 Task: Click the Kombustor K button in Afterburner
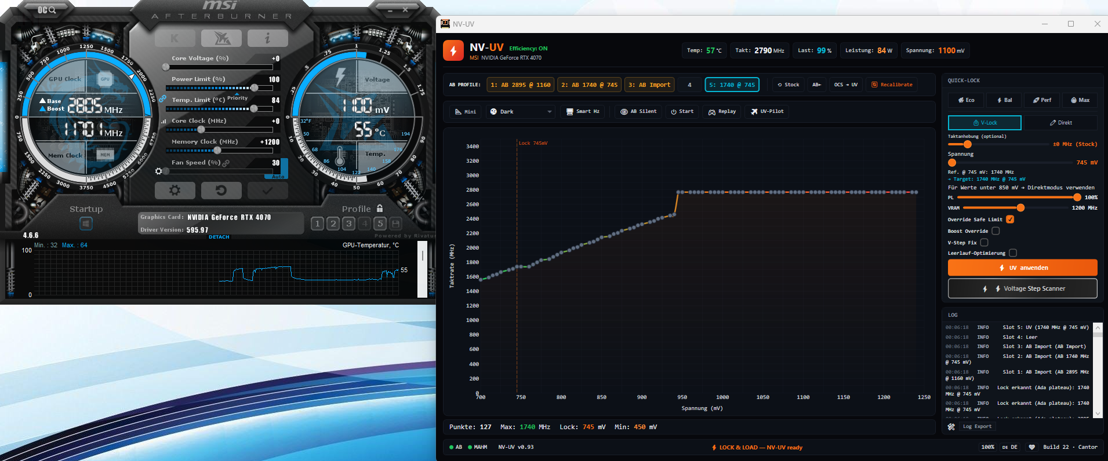point(176,38)
